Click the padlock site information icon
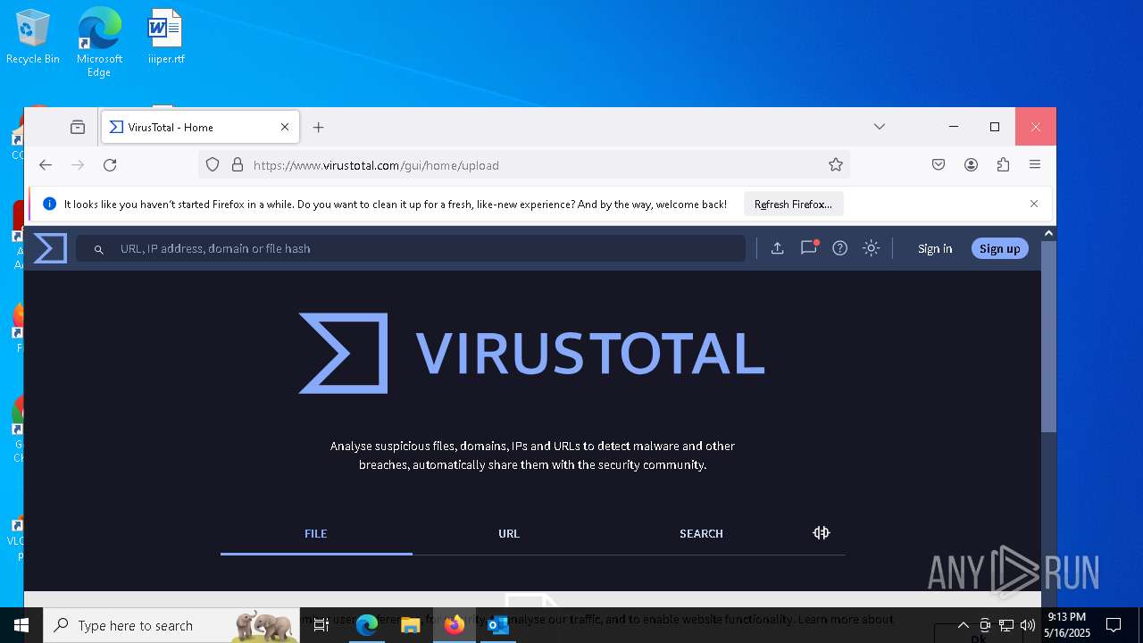This screenshot has width=1143, height=643. [238, 165]
